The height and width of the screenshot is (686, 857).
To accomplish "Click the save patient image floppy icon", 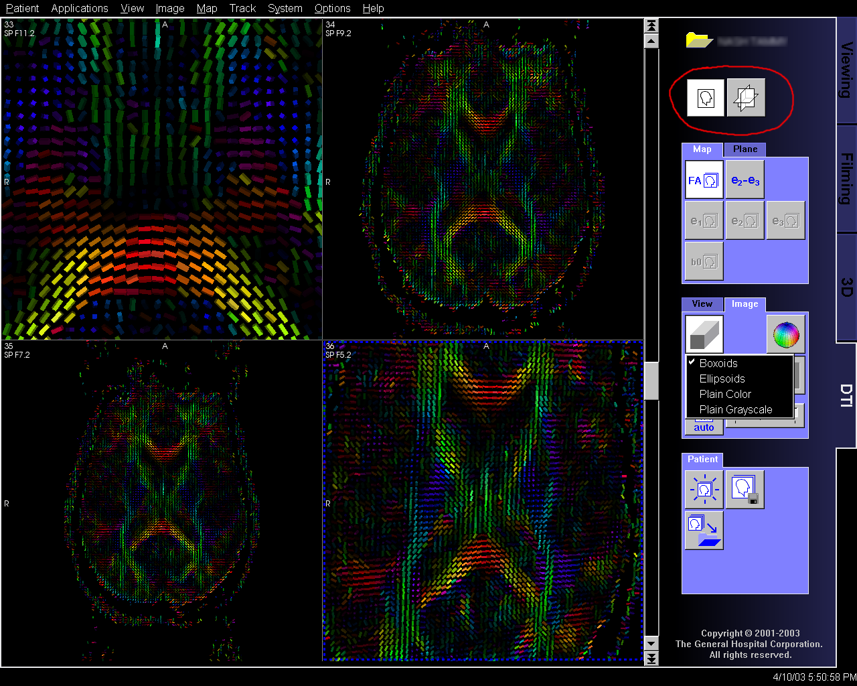I will (745, 490).
